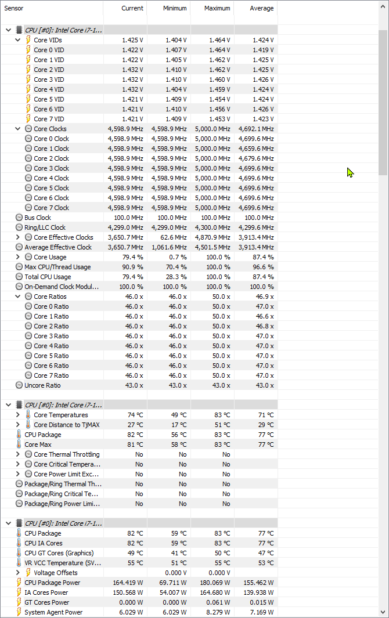Click the lightning icon beside Core 0 VID
The width and height of the screenshot is (389, 618).
[28, 50]
